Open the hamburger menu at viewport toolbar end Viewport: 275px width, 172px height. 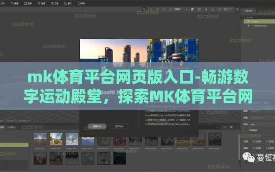pos(237,9)
